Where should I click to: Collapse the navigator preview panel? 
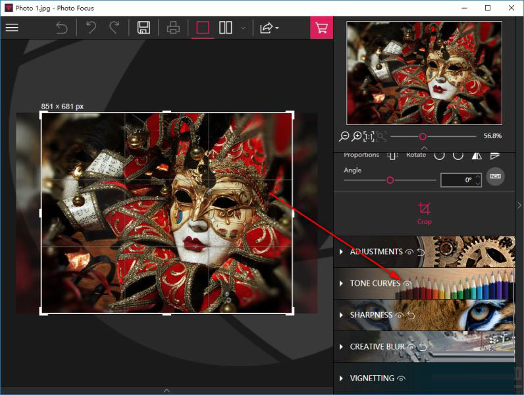click(x=424, y=147)
